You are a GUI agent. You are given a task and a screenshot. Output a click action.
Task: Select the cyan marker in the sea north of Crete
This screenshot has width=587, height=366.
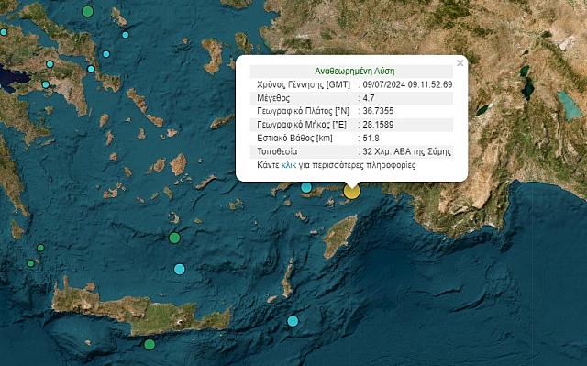(180, 269)
